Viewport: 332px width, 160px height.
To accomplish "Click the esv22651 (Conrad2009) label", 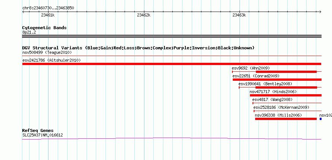I will [x=256, y=76].
